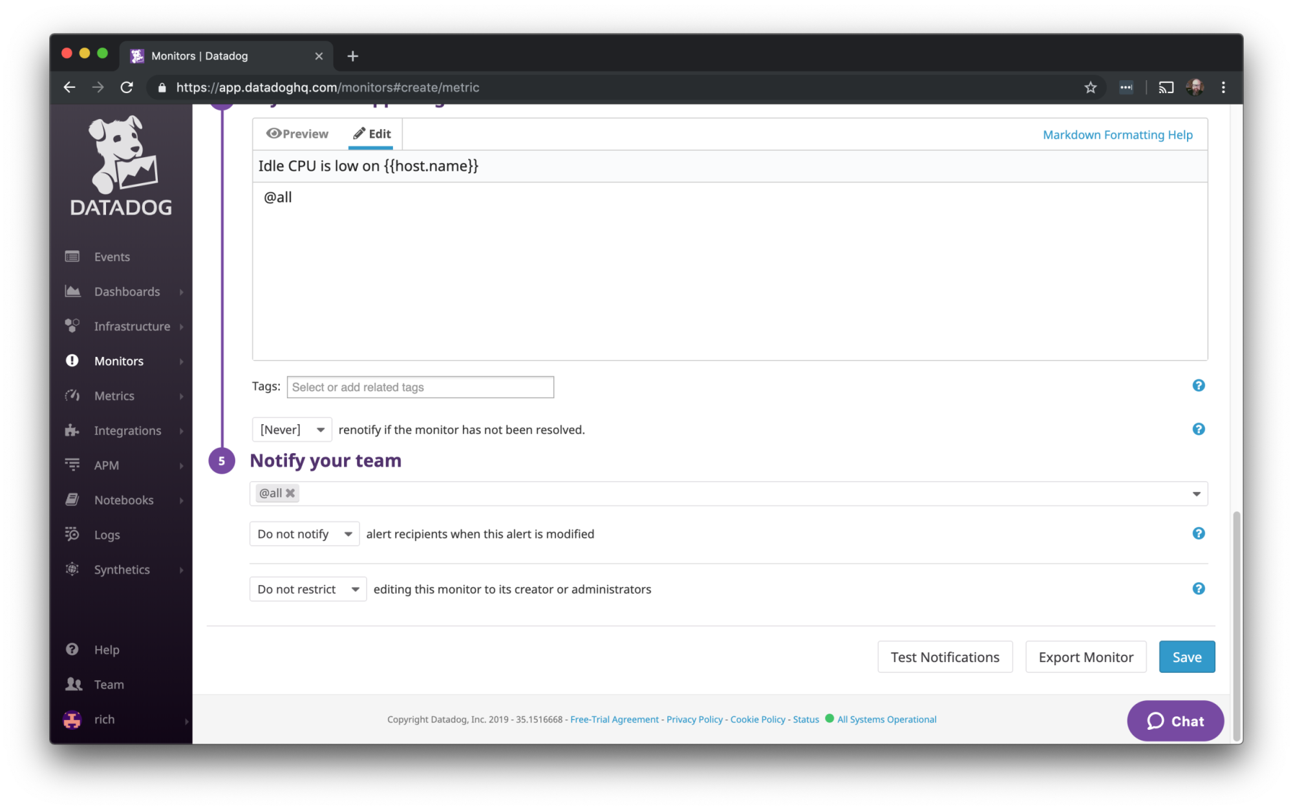This screenshot has height=810, width=1293.
Task: Click the Metrics sidebar icon
Action: (74, 395)
